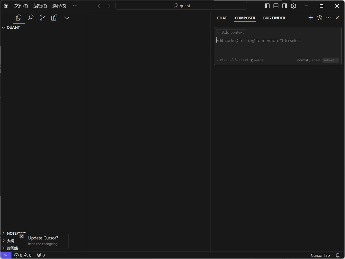
Task: Open forwarded ports status indicator
Action: (41, 255)
